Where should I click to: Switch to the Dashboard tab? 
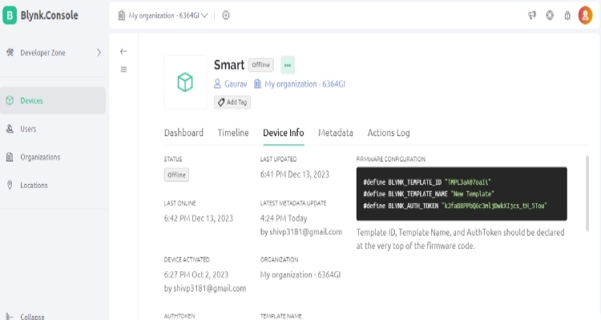[184, 133]
